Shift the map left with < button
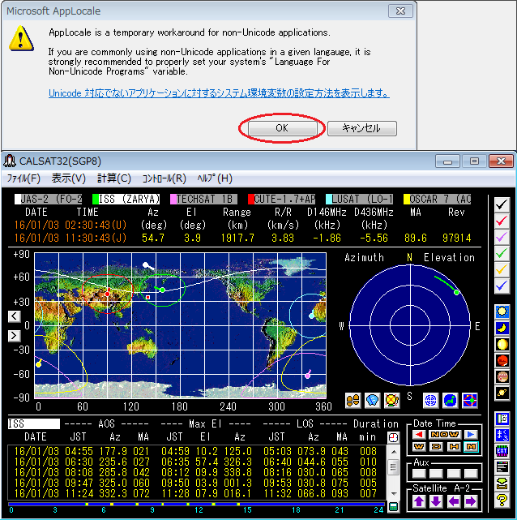The image size is (517, 520). point(15,316)
